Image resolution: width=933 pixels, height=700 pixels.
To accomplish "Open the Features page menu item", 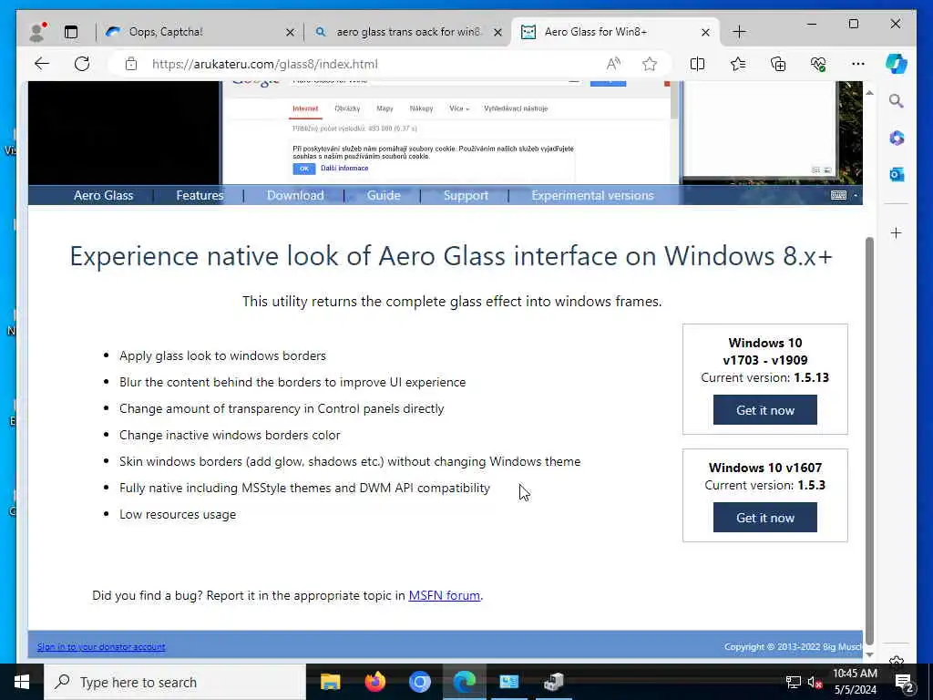I will [x=200, y=195].
